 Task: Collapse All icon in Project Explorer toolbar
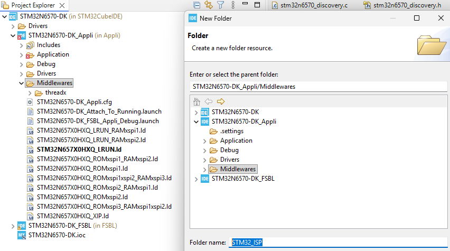[x=196, y=5]
